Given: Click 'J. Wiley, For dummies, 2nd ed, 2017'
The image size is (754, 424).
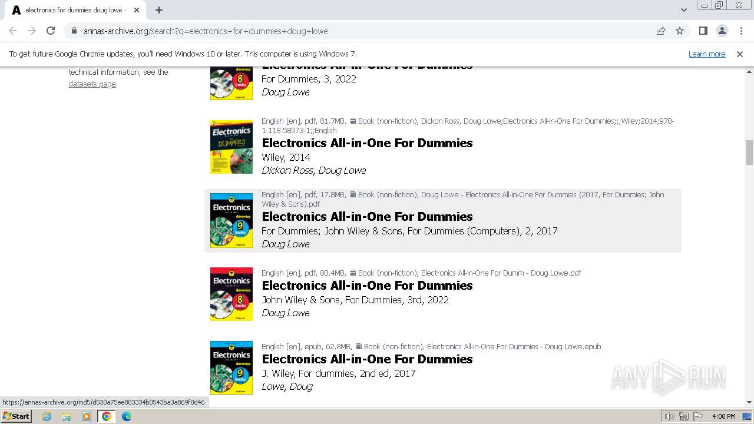Looking at the screenshot, I should point(339,373).
